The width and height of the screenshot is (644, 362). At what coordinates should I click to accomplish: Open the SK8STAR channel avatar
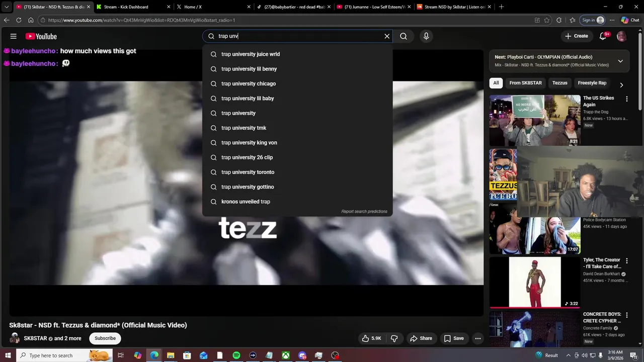coord(15,338)
